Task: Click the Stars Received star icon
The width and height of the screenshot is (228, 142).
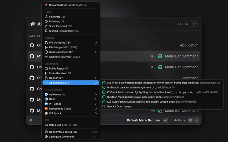Action: [x=46, y=26]
